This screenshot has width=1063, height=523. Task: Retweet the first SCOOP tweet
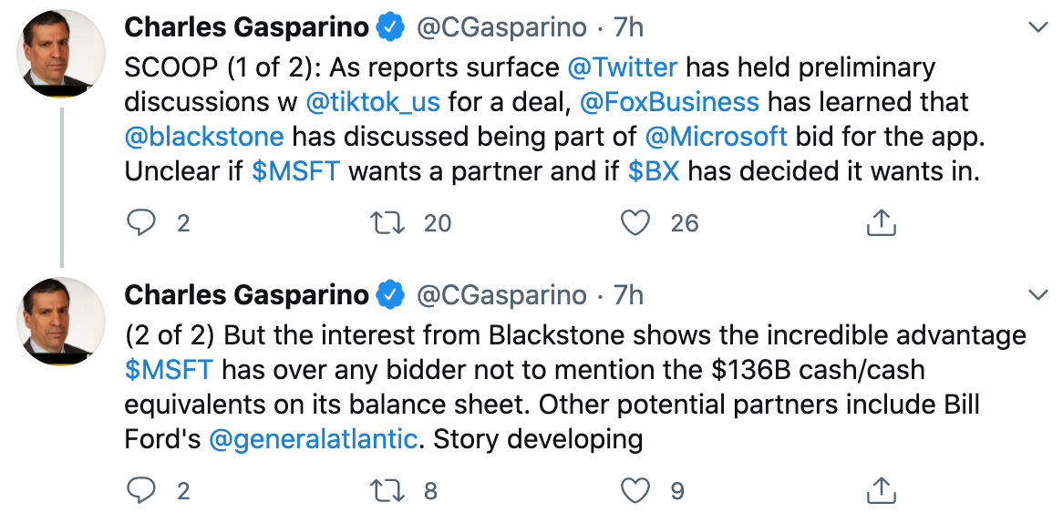click(x=388, y=222)
